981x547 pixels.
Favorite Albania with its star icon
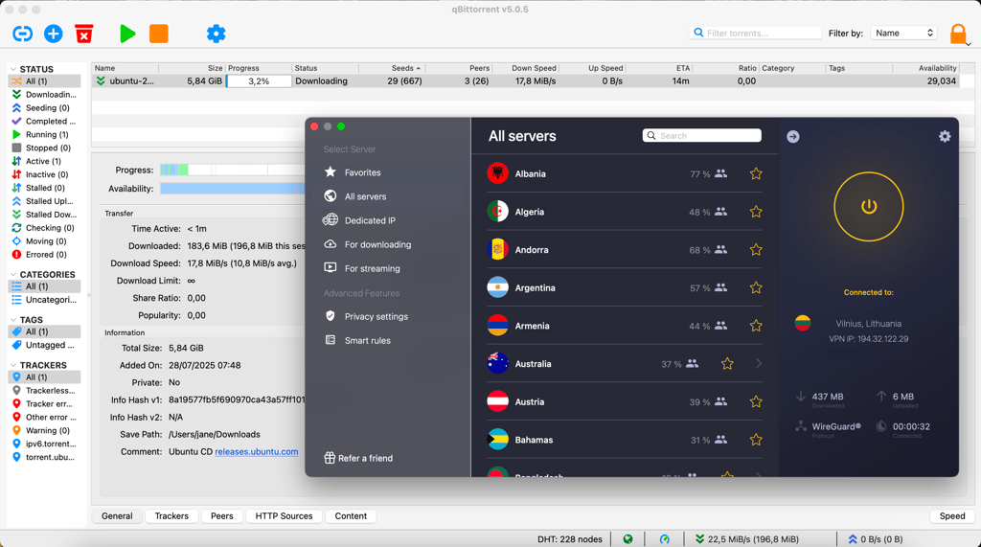(756, 173)
